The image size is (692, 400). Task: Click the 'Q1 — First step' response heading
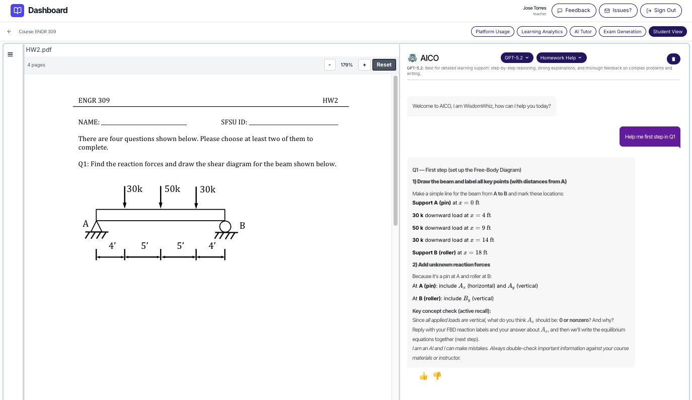click(x=467, y=170)
